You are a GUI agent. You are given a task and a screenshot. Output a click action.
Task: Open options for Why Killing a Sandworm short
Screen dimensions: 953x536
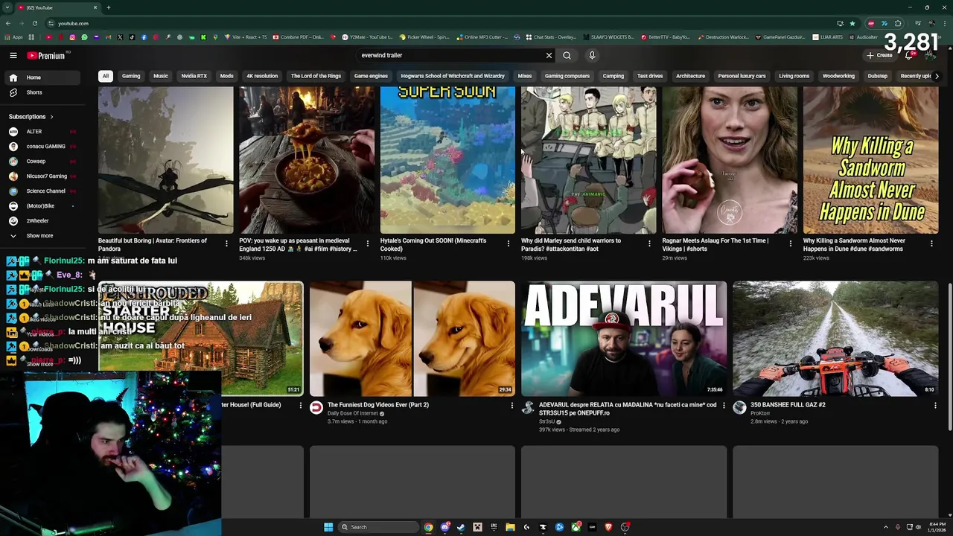pos(931,243)
